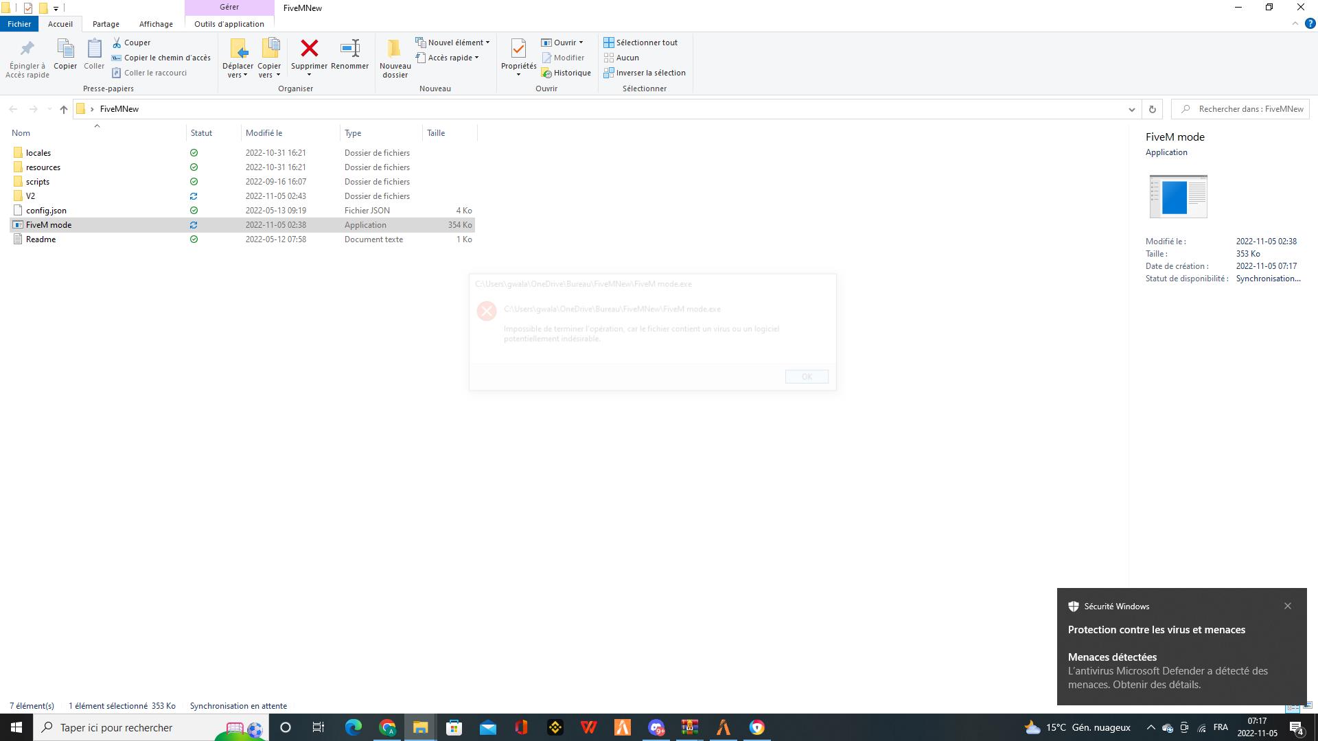
Task: Open the Partage ribbon tab
Action: [106, 24]
